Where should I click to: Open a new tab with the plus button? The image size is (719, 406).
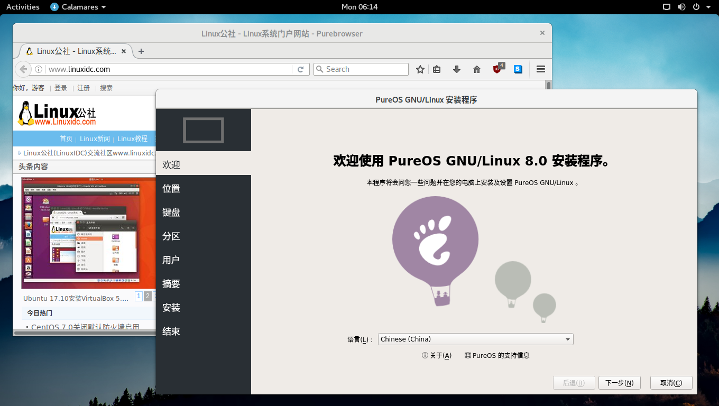pyautogui.click(x=141, y=51)
